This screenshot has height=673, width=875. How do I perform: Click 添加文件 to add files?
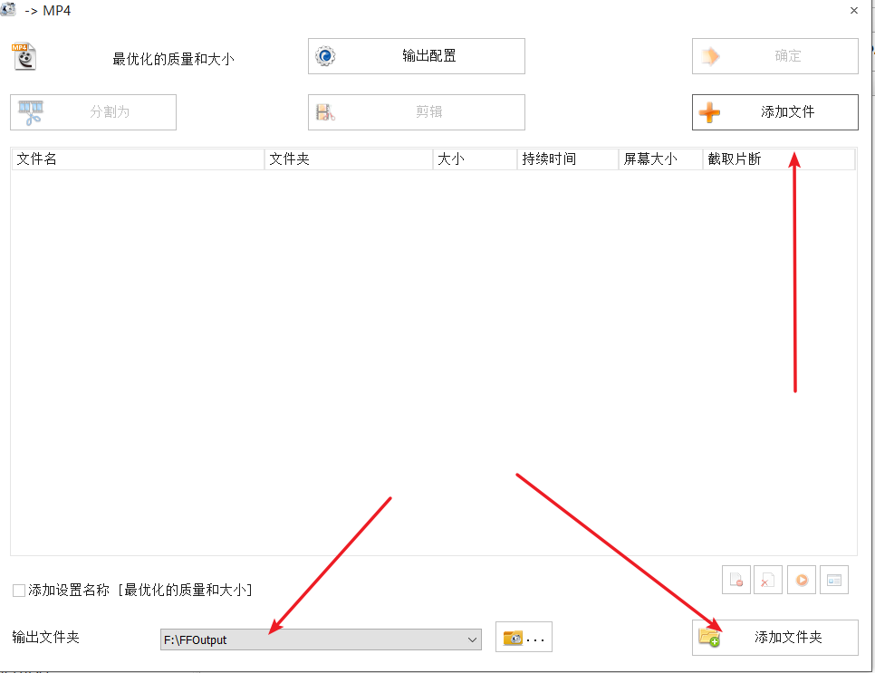[774, 112]
